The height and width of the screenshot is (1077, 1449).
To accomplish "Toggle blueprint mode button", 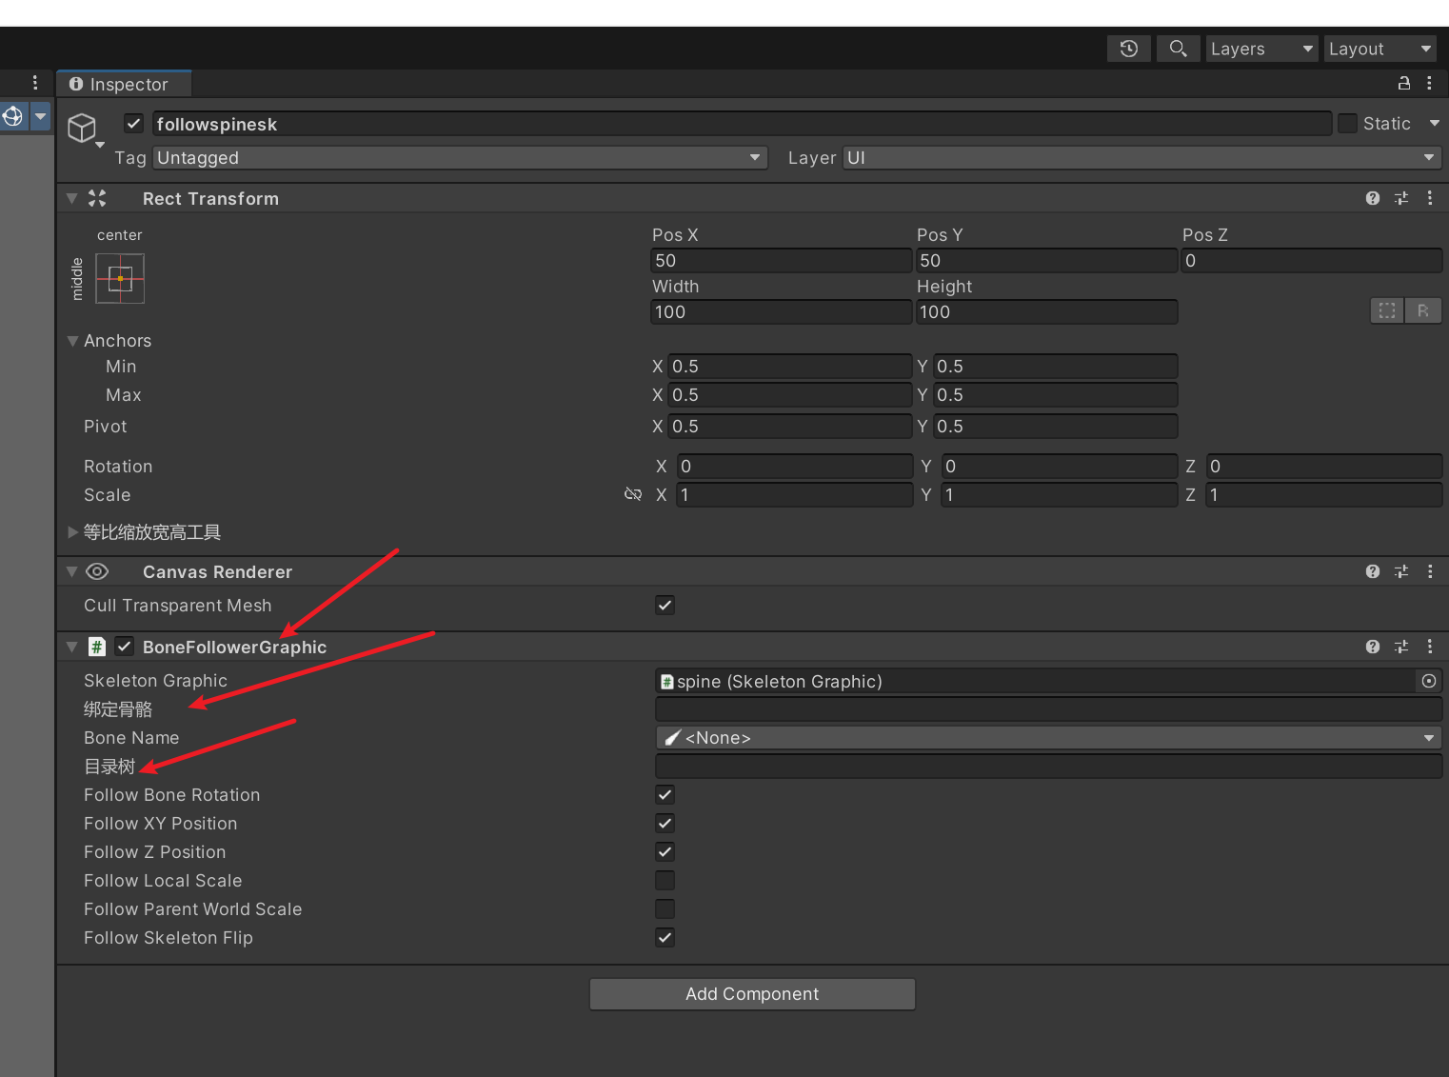I will point(1387,310).
